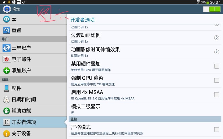The height and width of the screenshot is (139, 223).
Task: Tap the clock in the status bar
Action: click(215, 2)
